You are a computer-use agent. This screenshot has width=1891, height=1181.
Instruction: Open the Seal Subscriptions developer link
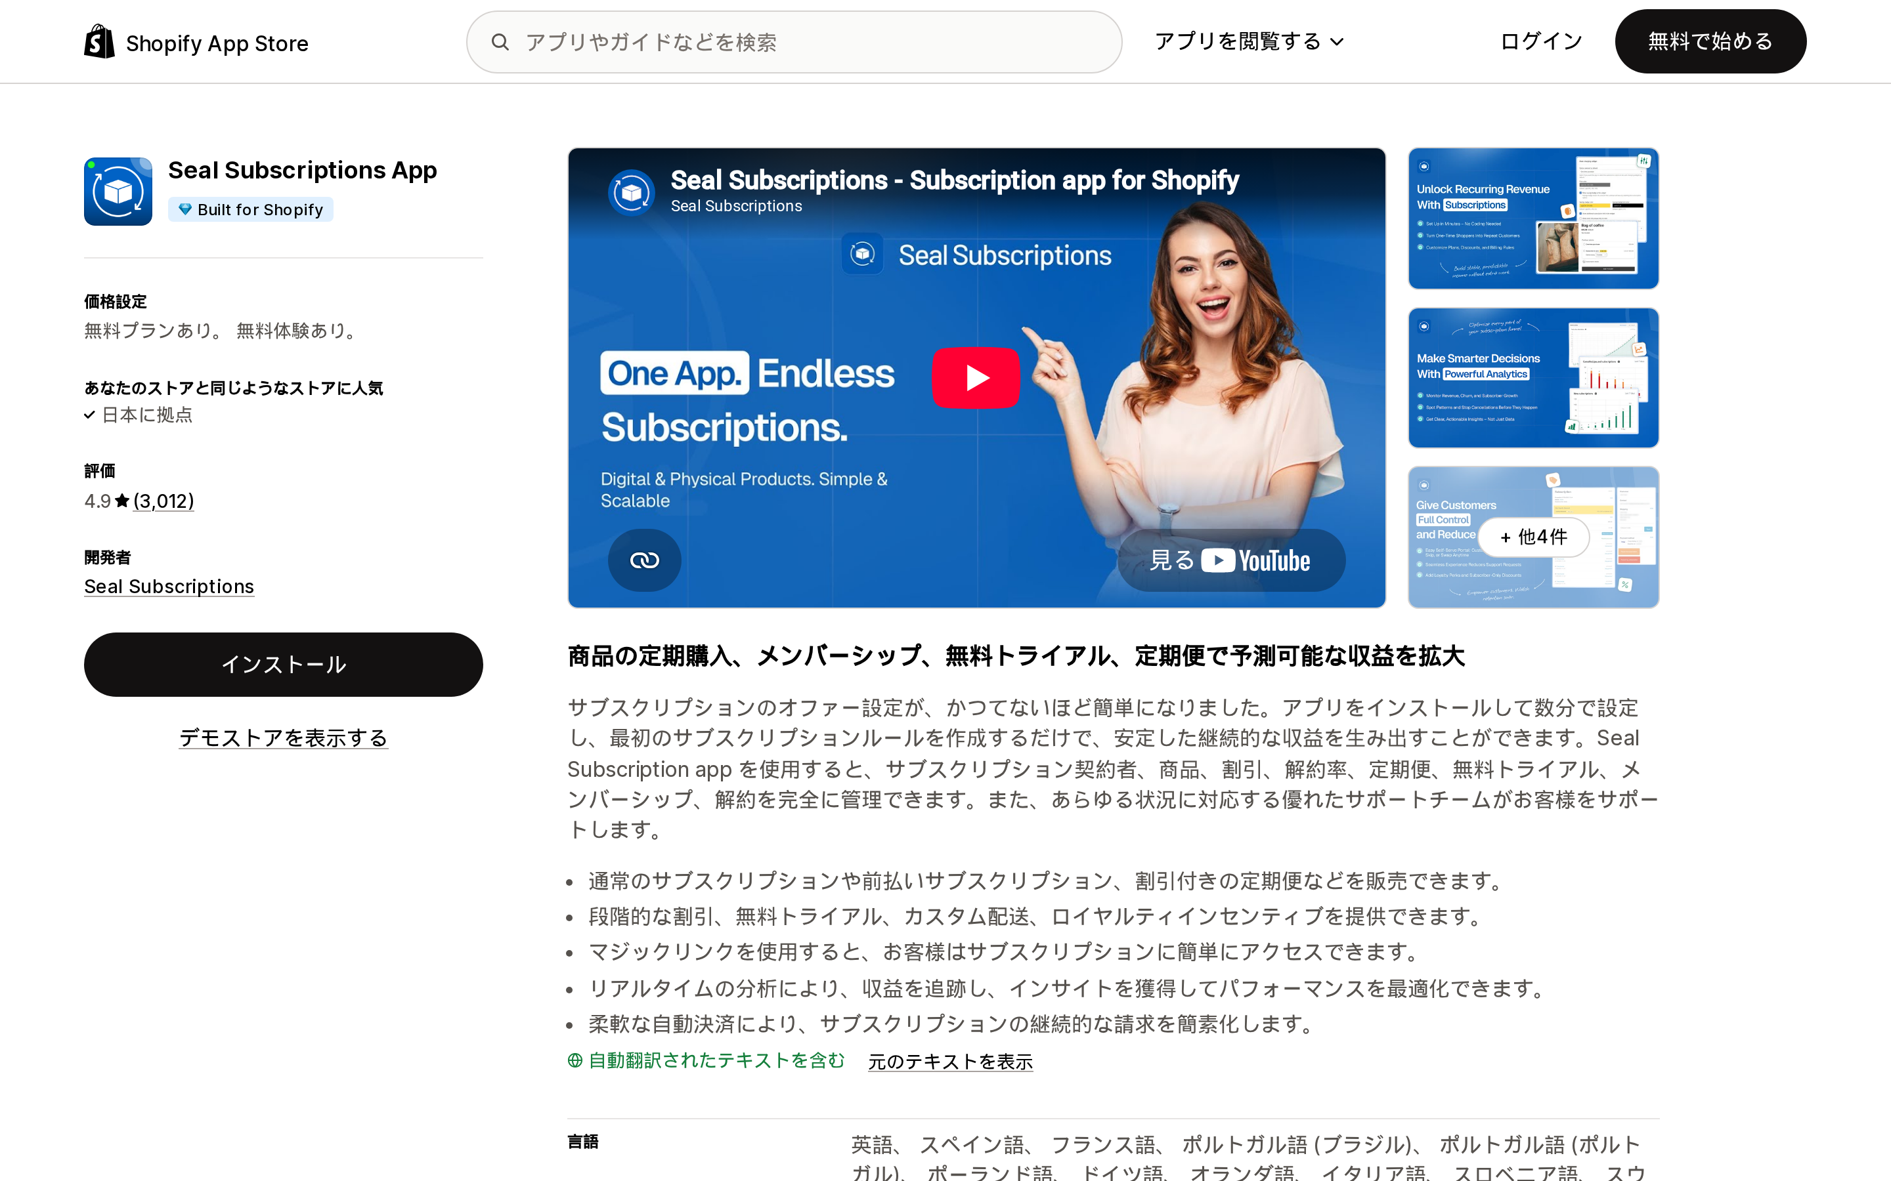(169, 587)
